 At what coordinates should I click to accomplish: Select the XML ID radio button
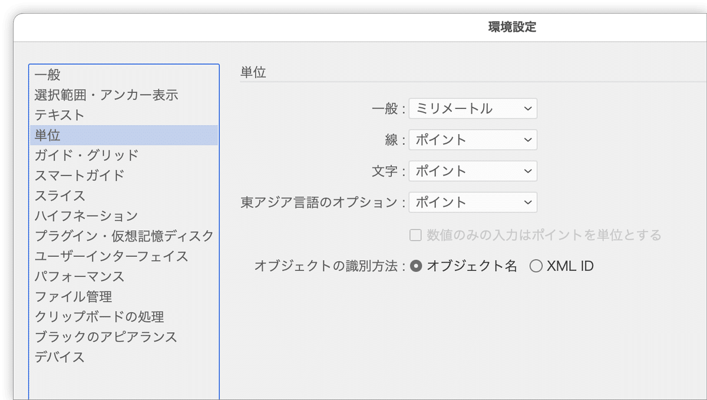tap(536, 266)
